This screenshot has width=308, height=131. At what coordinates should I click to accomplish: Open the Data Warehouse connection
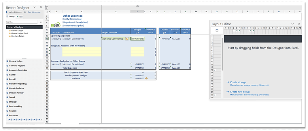click(x=34, y=12)
